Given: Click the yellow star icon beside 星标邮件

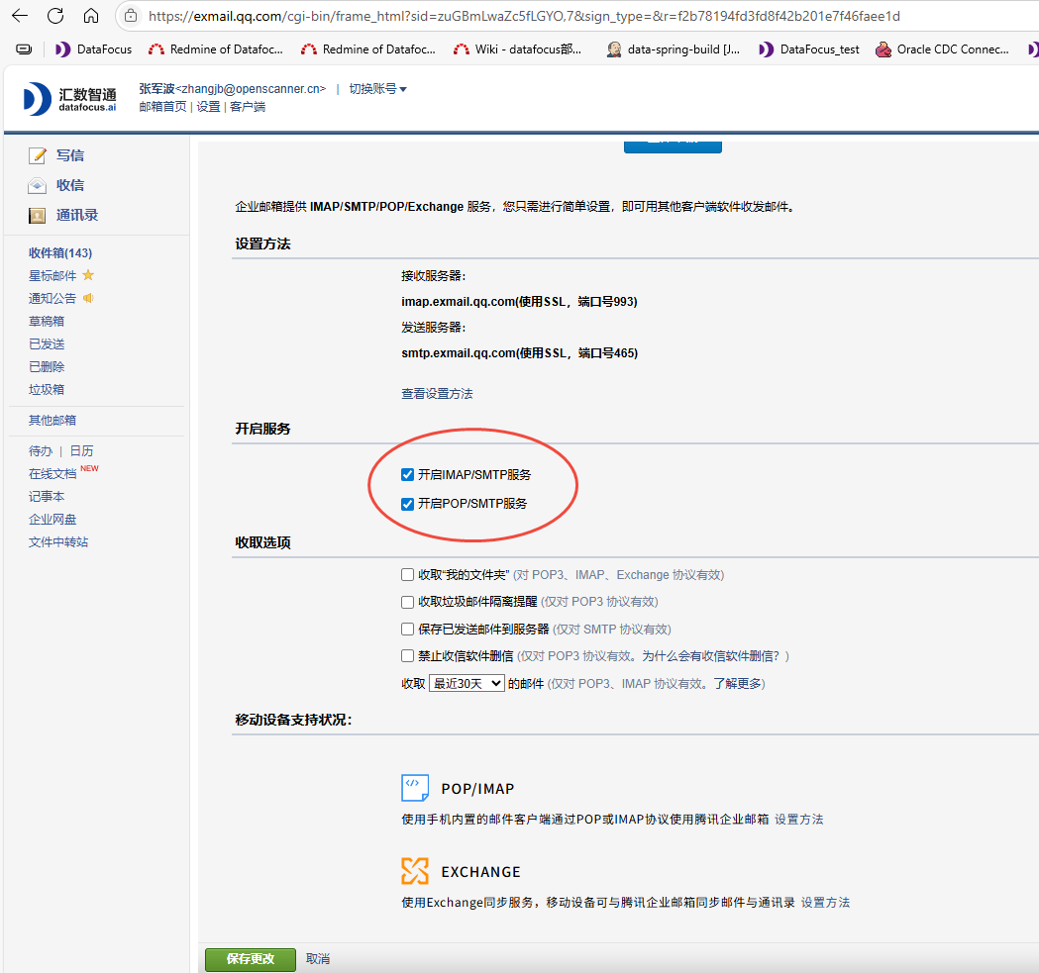Looking at the screenshot, I should pyautogui.click(x=88, y=275).
